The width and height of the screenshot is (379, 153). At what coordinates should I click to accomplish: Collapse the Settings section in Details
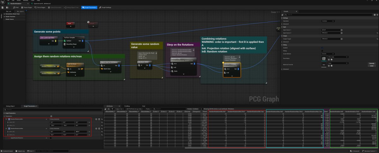pos(282,18)
